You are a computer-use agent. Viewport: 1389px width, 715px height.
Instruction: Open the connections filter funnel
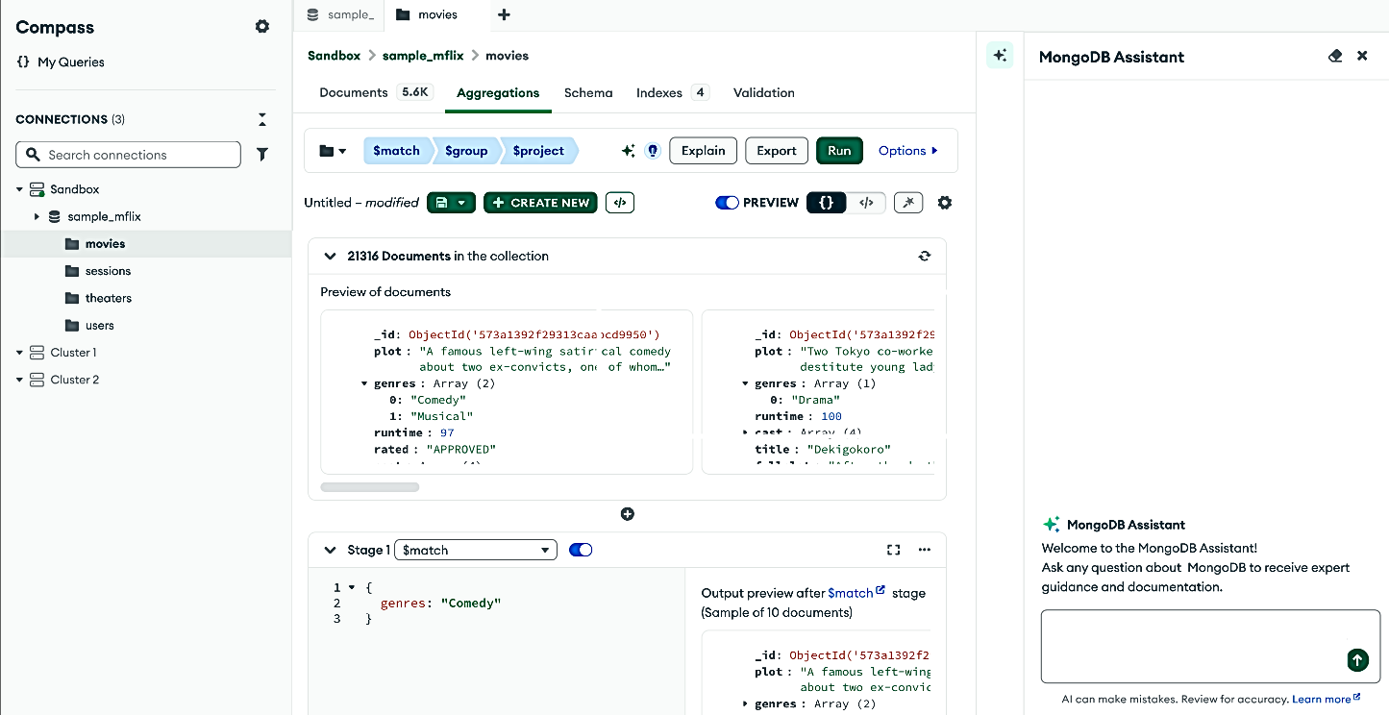[x=262, y=155]
